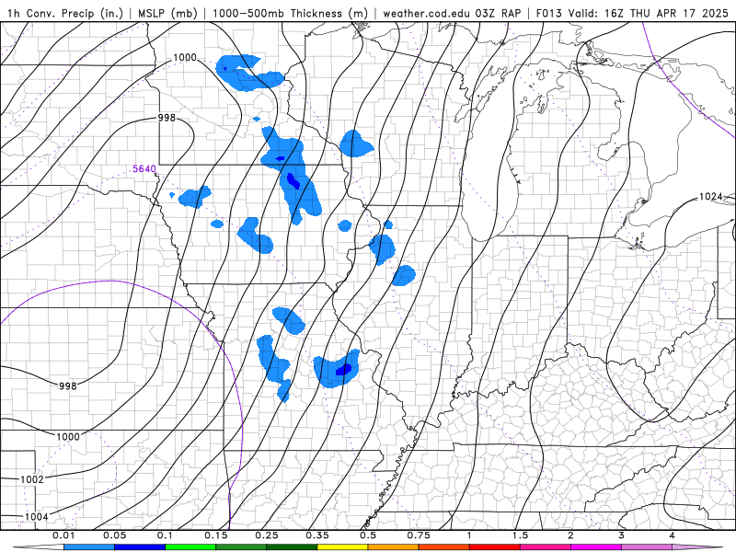
Task: Select the dark blue 0.05–0.1 color swatch
Action: click(x=140, y=547)
